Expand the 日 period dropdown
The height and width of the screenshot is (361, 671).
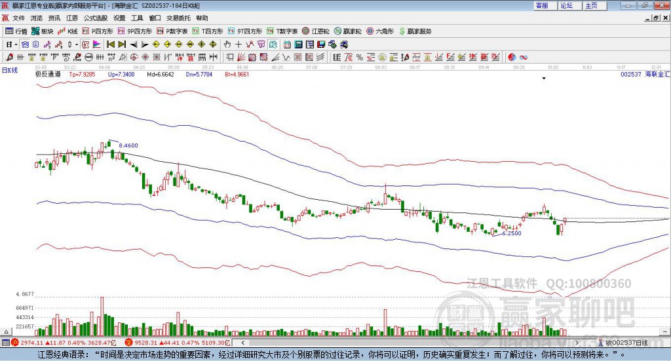click(x=16, y=45)
